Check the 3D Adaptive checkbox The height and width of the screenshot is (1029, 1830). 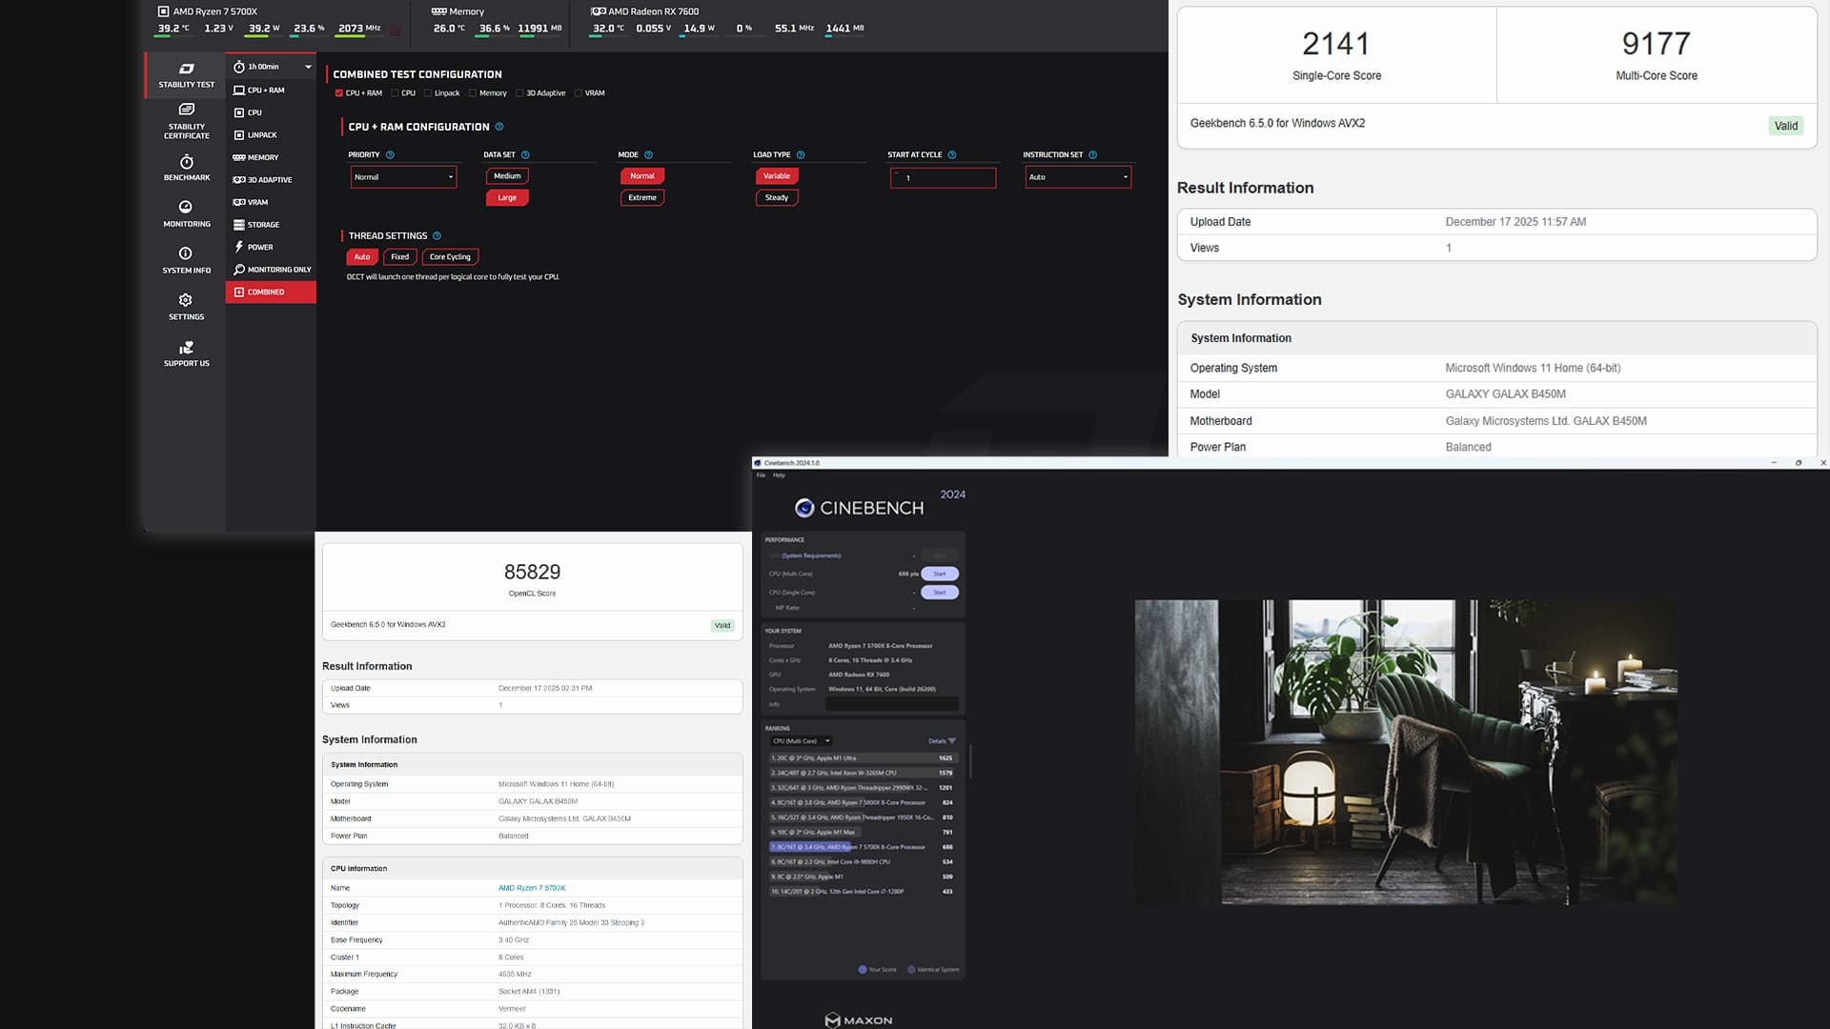[x=520, y=93]
